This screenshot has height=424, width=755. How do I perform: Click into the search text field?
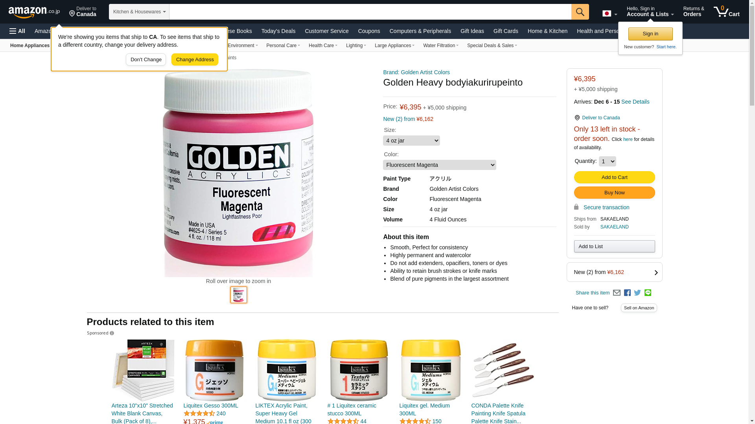tap(370, 12)
